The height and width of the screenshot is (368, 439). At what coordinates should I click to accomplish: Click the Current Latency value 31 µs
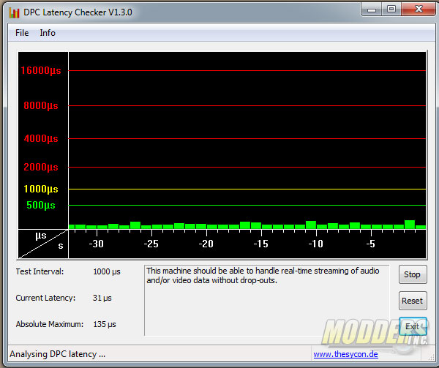coord(102,298)
